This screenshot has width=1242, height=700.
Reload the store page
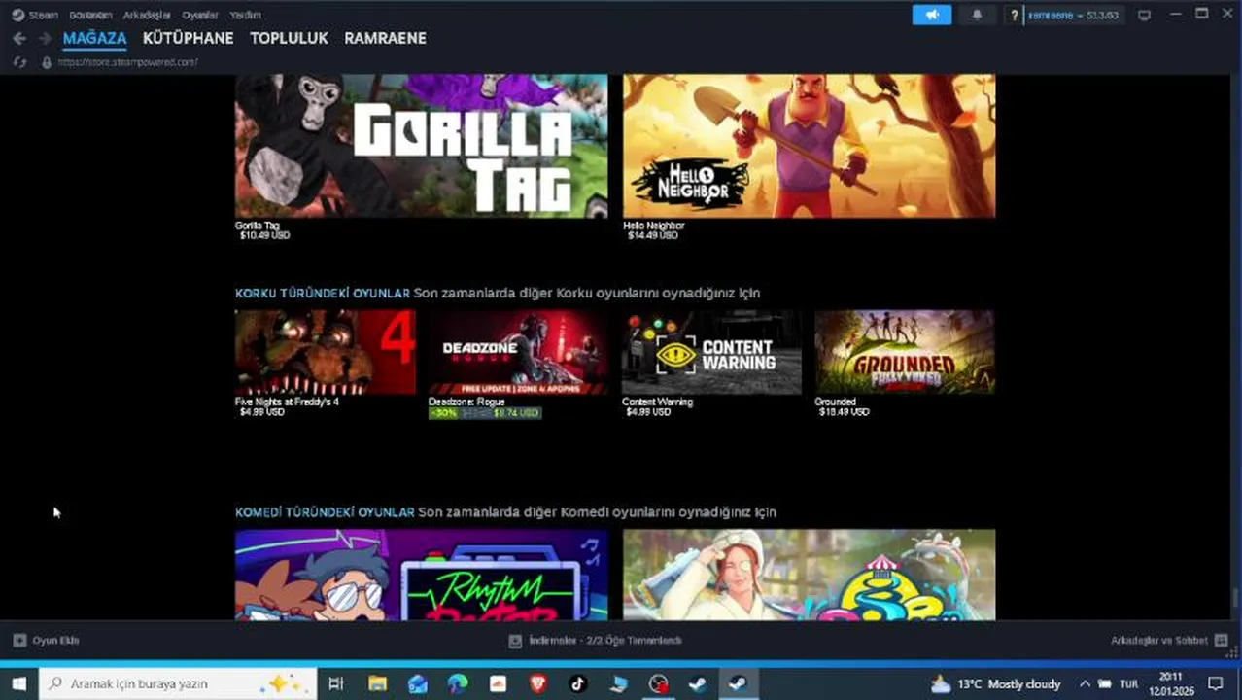(19, 62)
